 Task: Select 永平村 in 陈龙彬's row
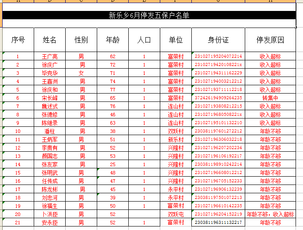point(176,189)
